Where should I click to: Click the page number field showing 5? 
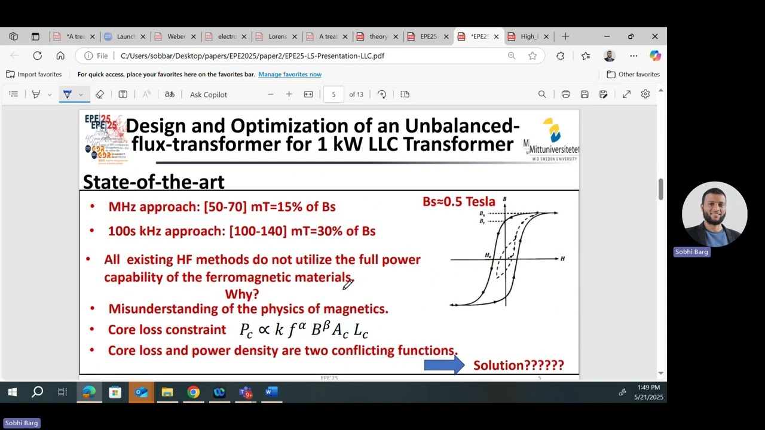click(x=333, y=94)
